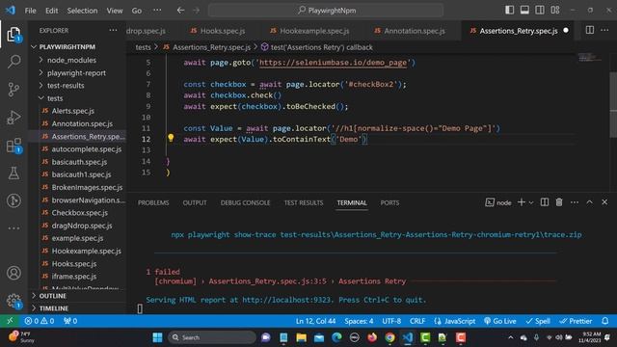Image resolution: width=617 pixels, height=347 pixels.
Task: Open terminal panel more actions ellipsis
Action: (575, 202)
